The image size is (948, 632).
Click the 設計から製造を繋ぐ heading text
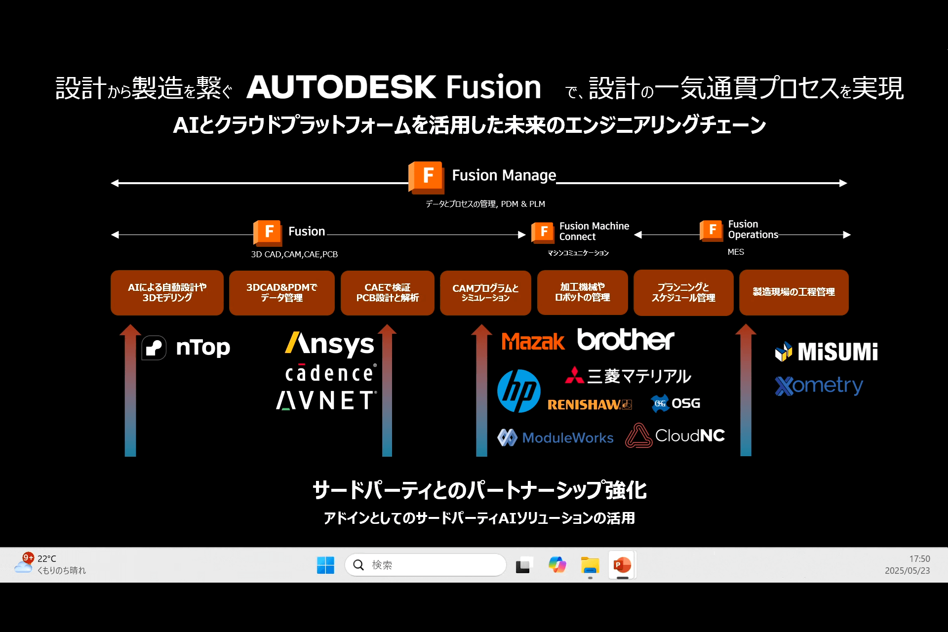(144, 88)
